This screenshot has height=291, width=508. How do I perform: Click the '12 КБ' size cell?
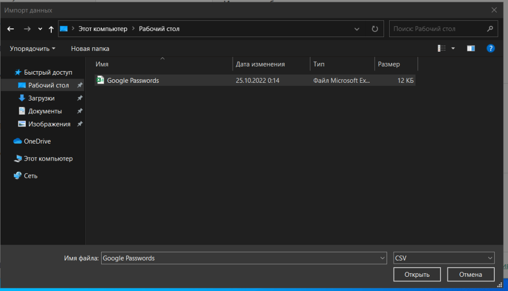[x=405, y=80]
